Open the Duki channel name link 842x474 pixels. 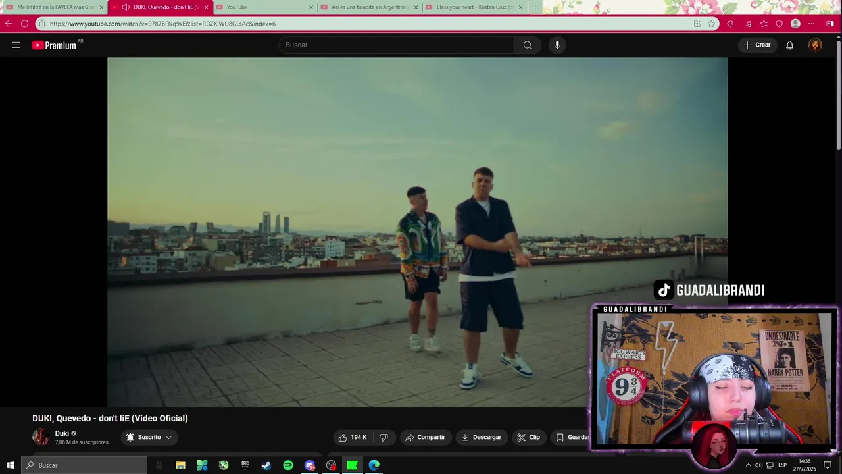coord(62,433)
